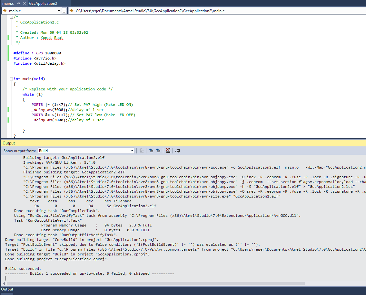Click the Output horizontal scrollbar thumb
This screenshot has height=295, width=366.
tap(156, 284)
